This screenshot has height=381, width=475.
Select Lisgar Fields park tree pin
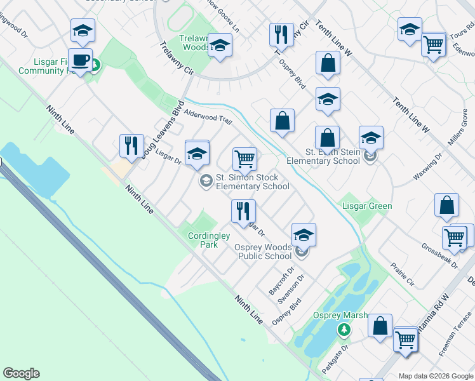[x=95, y=65]
